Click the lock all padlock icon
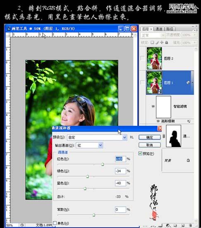This screenshot has width=201, height=228. [167, 43]
